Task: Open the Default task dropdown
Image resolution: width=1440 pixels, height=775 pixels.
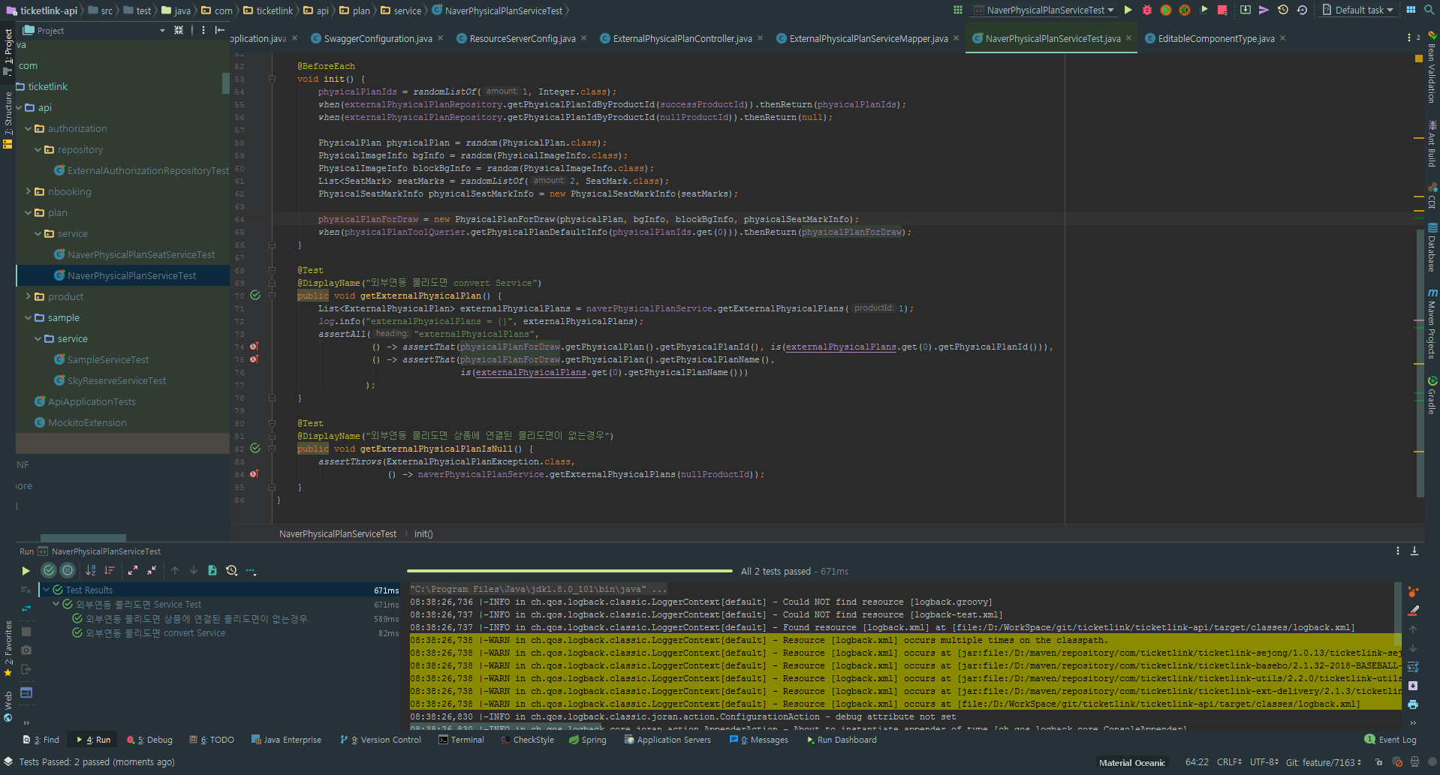Action: click(1357, 11)
